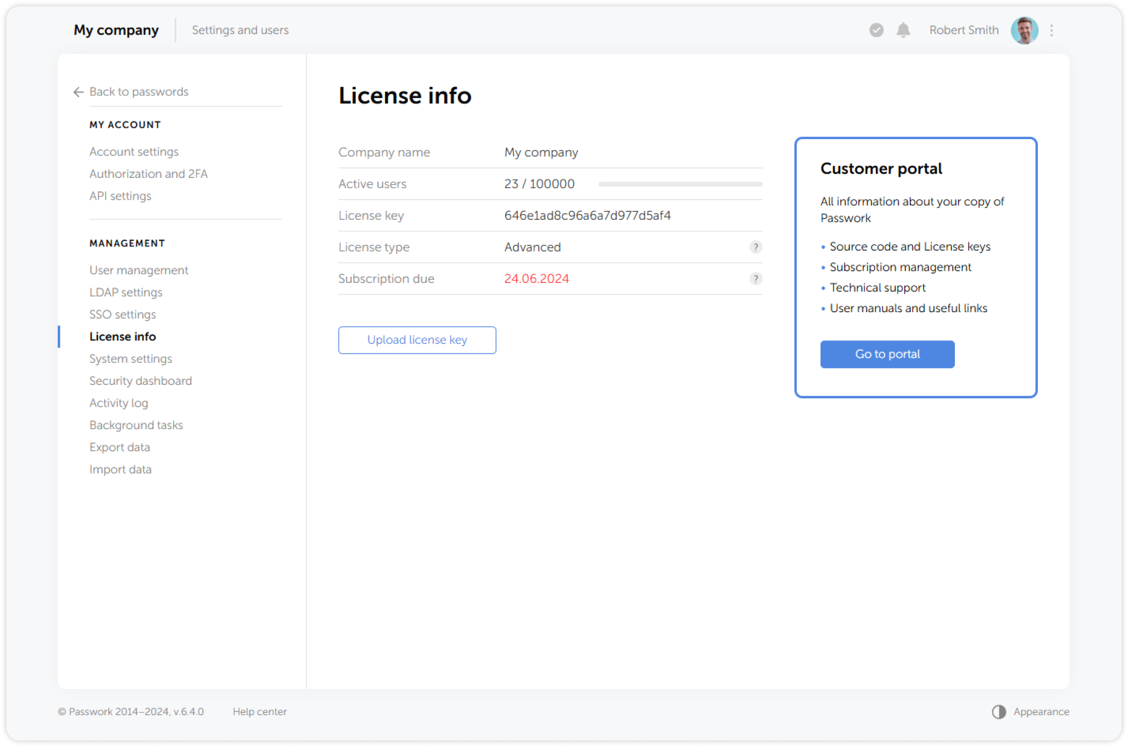The height and width of the screenshot is (747, 1128).
Task: Click the My company logo title
Action: [116, 30]
